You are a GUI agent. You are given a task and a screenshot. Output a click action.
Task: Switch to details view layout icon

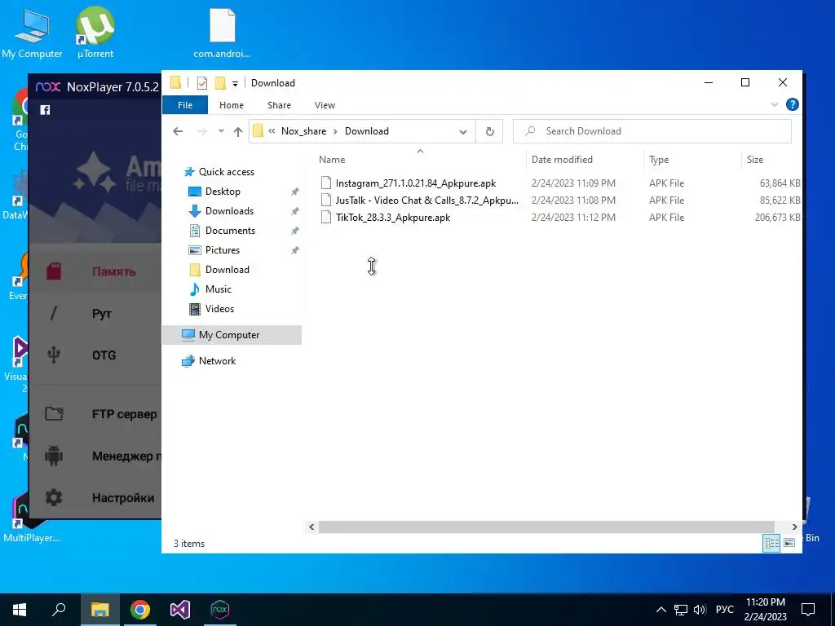pyautogui.click(x=771, y=542)
